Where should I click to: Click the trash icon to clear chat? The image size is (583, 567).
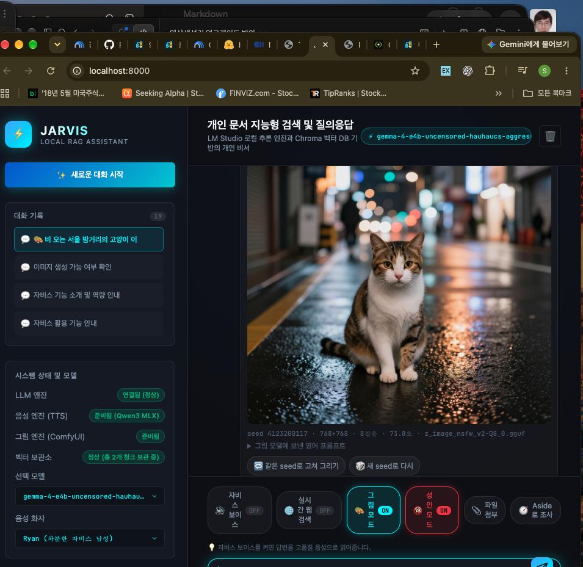[550, 136]
